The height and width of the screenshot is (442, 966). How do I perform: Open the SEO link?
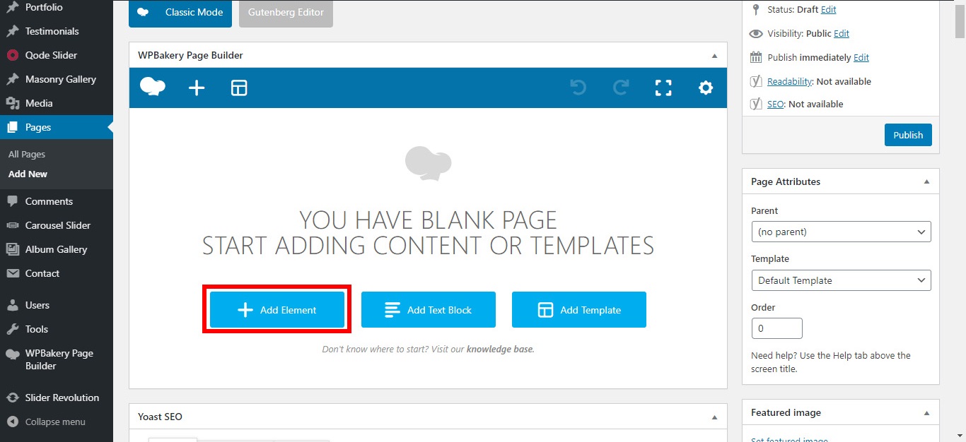(775, 104)
